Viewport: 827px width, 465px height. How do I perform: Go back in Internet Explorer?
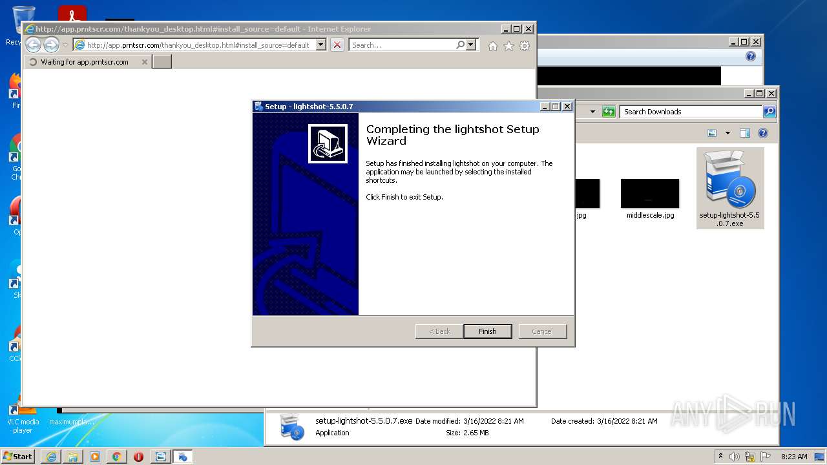tap(33, 45)
